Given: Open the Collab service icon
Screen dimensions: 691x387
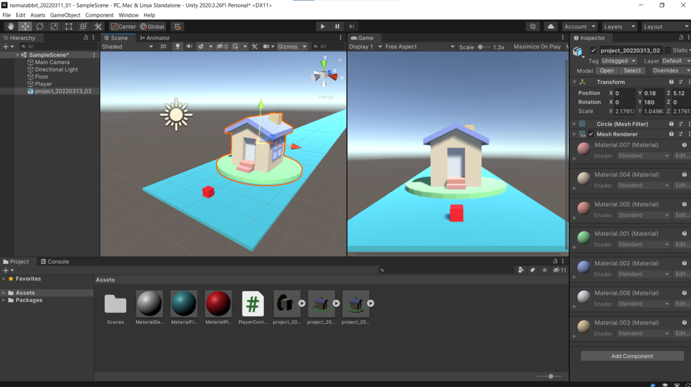Looking at the screenshot, I should click(x=533, y=26).
